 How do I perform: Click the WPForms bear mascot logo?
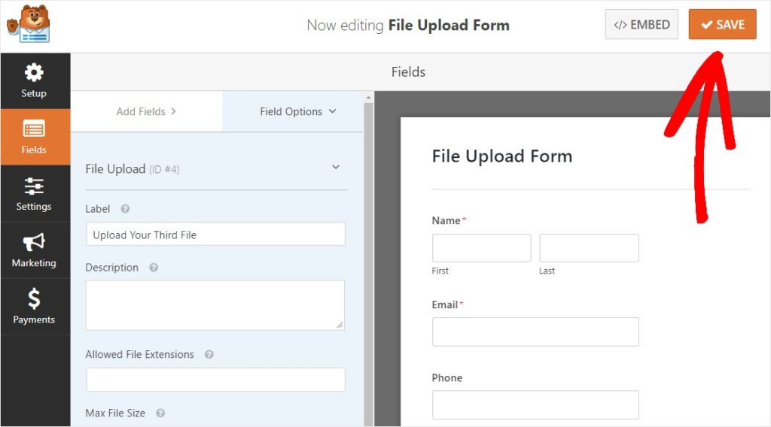(29, 24)
